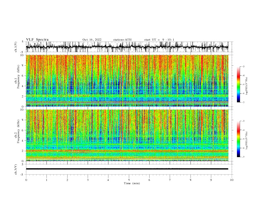Click the "6" minute tick on the time axis
Viewport: 261px width, 202px height.
point(149,180)
